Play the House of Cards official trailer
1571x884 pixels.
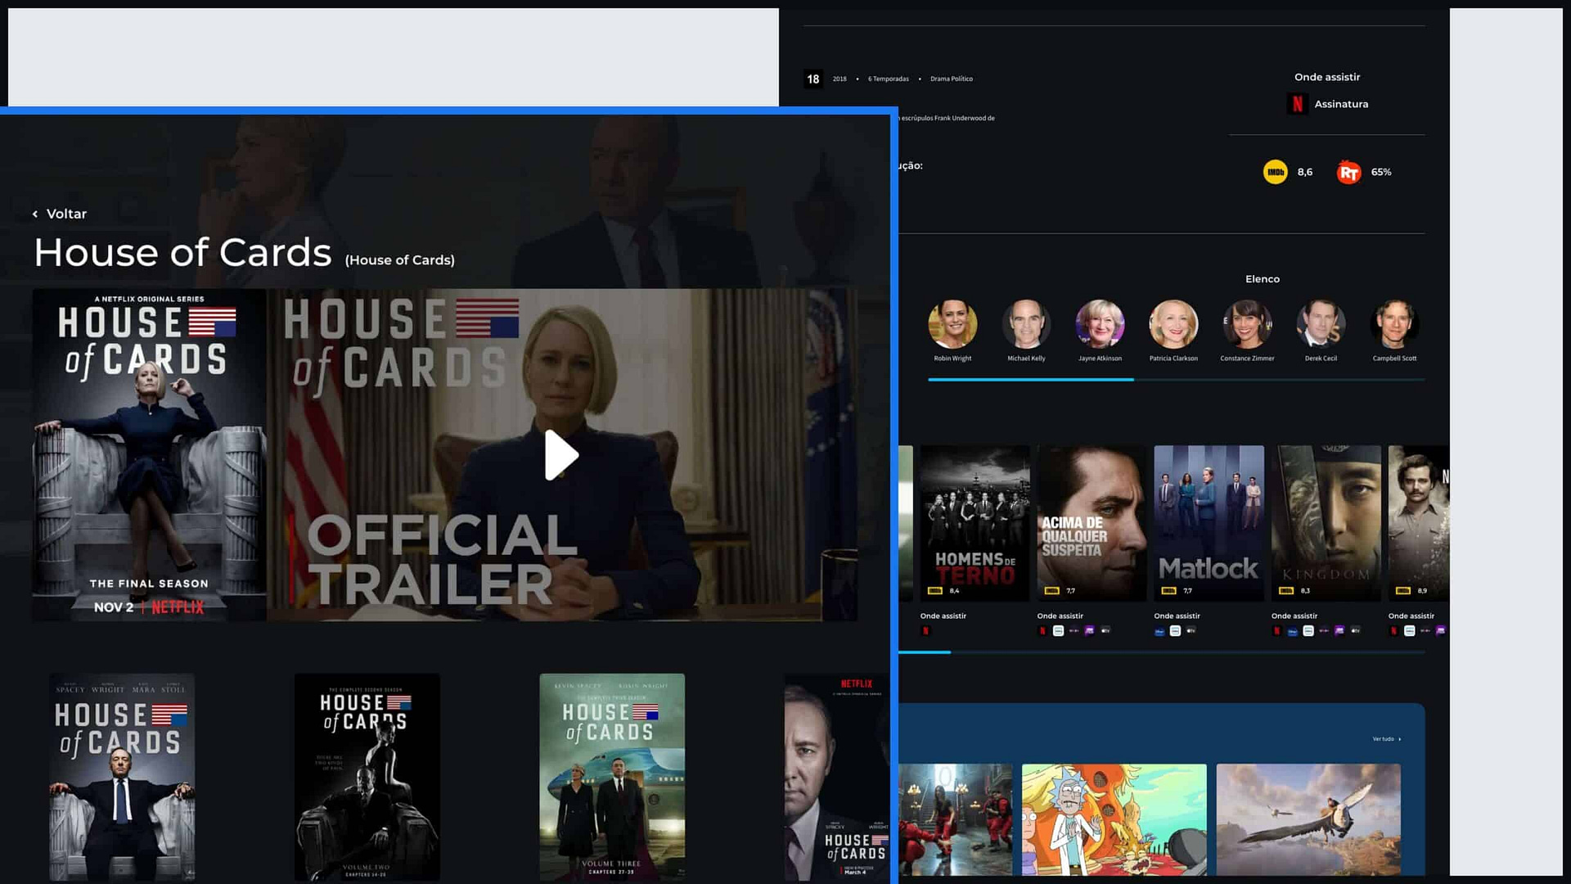pyautogui.click(x=561, y=455)
